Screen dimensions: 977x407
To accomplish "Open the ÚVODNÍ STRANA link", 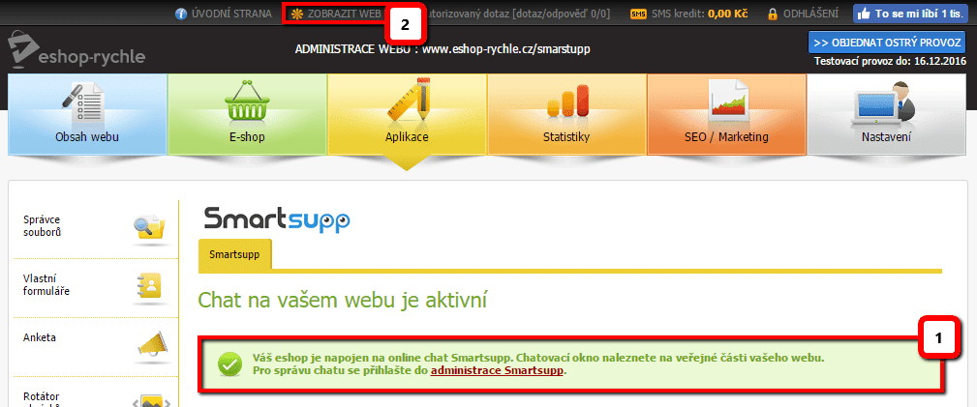I will pos(231,14).
